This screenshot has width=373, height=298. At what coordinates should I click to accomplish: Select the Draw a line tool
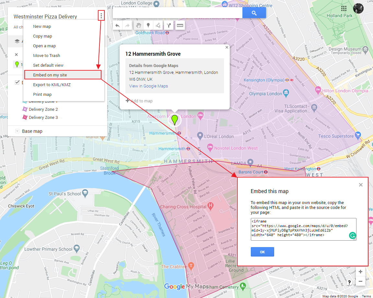point(158,25)
